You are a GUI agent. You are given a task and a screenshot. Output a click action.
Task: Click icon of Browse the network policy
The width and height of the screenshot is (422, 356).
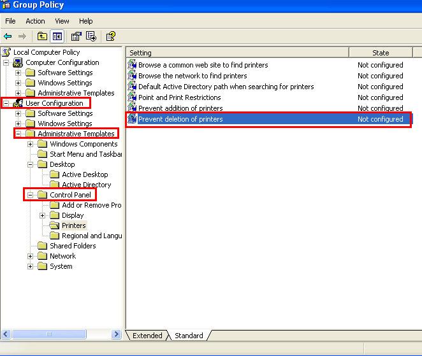point(132,76)
